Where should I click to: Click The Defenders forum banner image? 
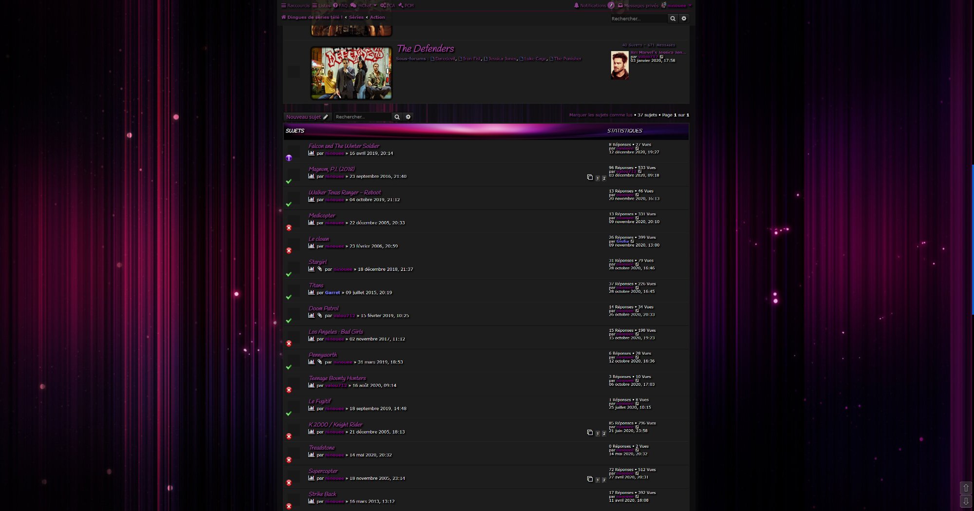tap(351, 73)
